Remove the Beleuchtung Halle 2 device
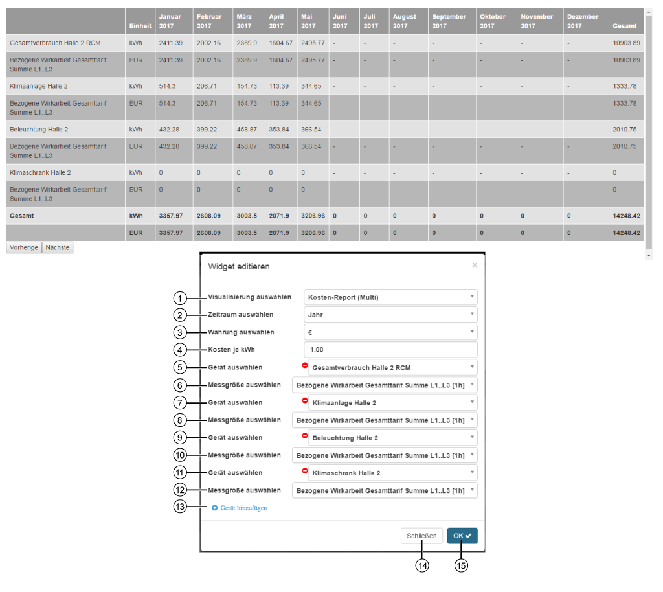 pos(306,437)
